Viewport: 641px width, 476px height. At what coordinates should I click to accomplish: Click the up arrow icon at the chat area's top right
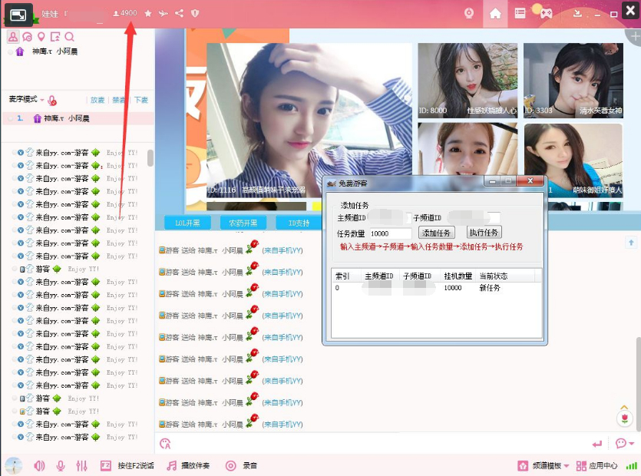point(631,243)
